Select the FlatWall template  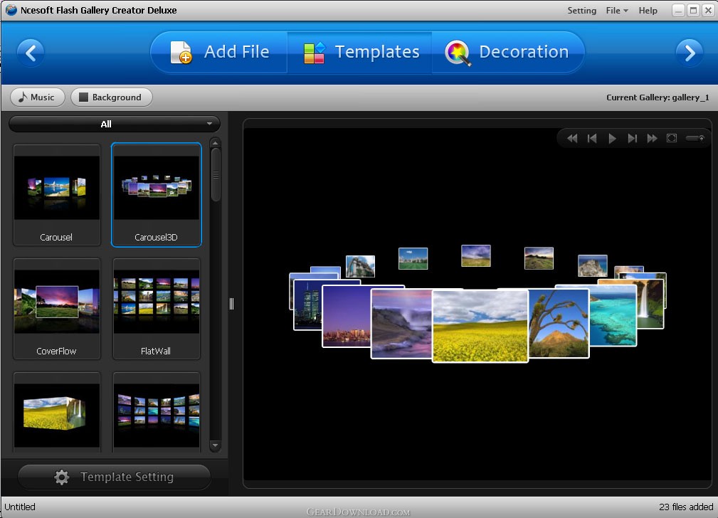click(x=156, y=309)
